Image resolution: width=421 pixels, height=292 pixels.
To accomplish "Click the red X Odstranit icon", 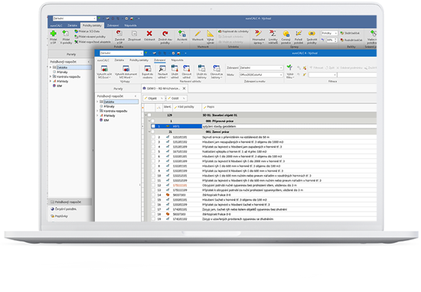I will point(149,34).
